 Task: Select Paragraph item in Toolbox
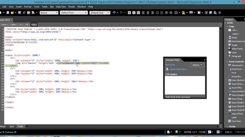point(235,56)
